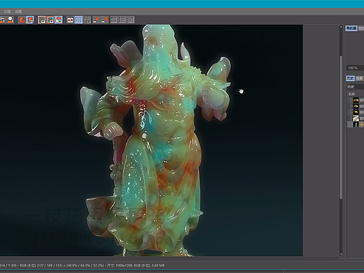Select fourth history entry with white-orange thumbnail
This screenshot has height=273, width=364.
click(x=356, y=118)
